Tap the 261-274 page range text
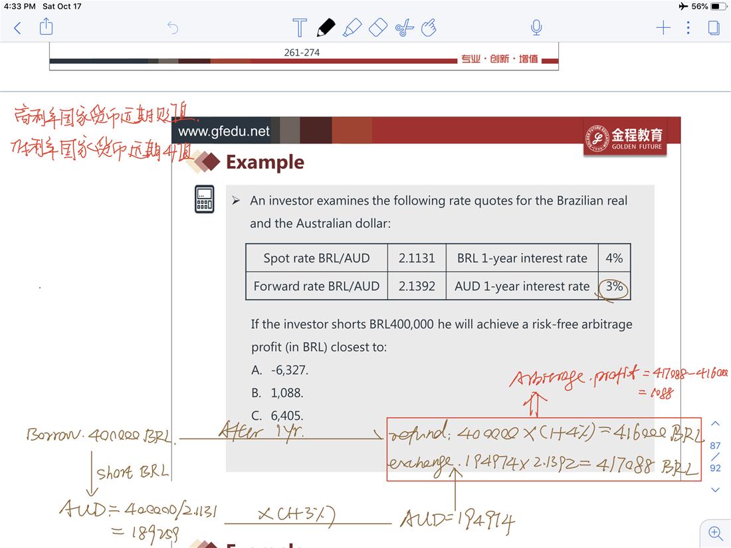The height and width of the screenshot is (548, 731). coord(302,52)
